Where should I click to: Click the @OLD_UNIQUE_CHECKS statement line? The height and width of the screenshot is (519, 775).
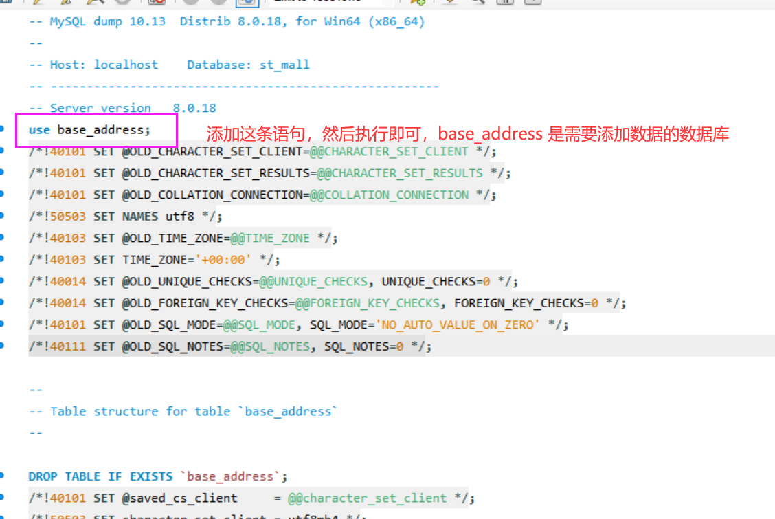pos(273,282)
